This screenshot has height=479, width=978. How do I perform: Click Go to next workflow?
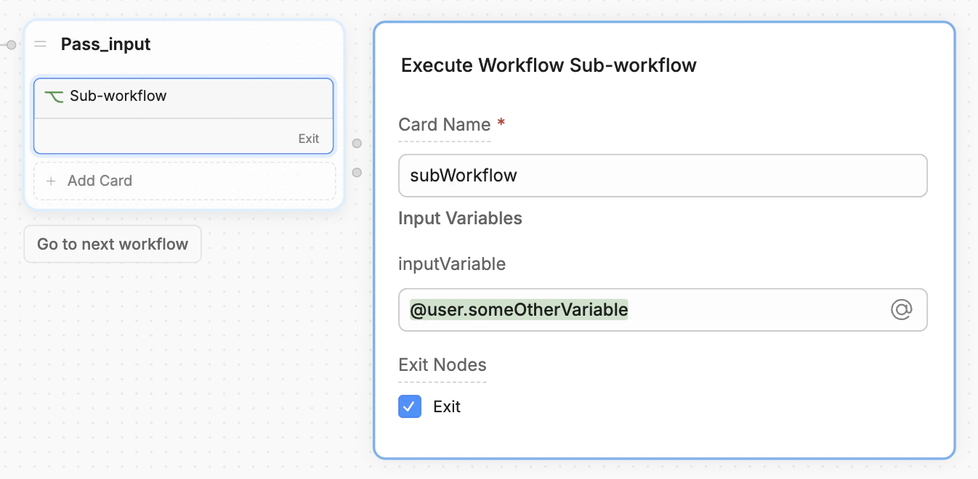[112, 244]
